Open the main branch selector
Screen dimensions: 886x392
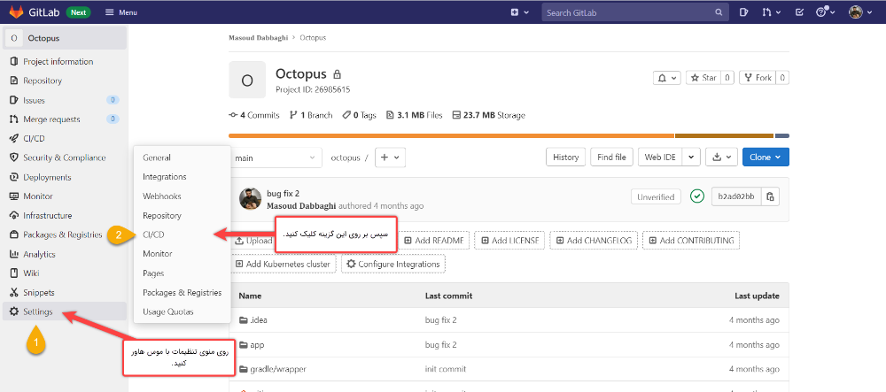276,158
